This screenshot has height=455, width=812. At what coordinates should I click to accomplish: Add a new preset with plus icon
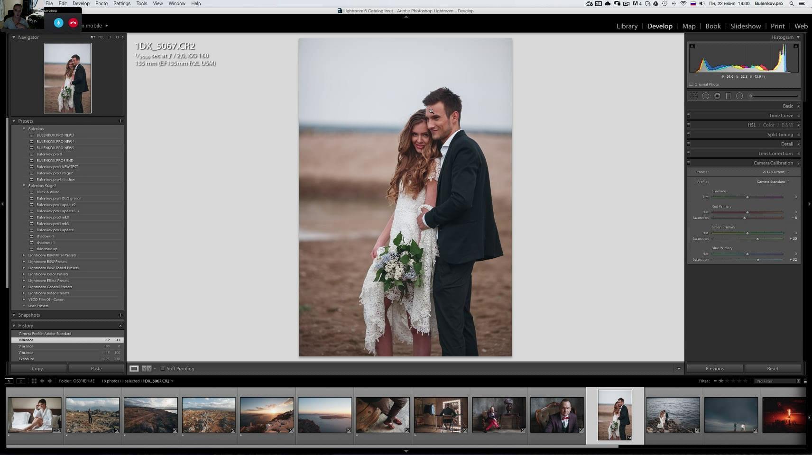[120, 121]
